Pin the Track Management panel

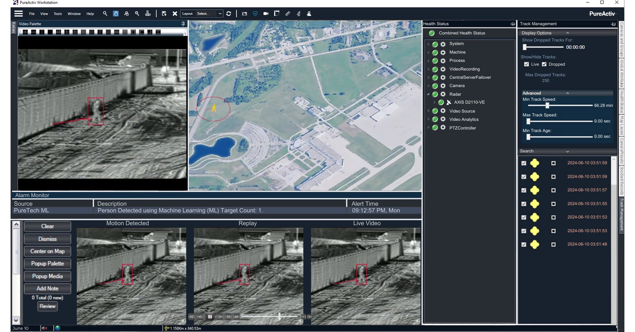(614, 24)
